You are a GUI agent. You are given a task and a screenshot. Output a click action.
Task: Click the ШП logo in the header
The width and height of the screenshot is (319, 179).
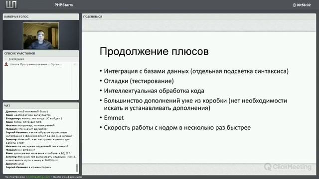(x=11, y=4)
